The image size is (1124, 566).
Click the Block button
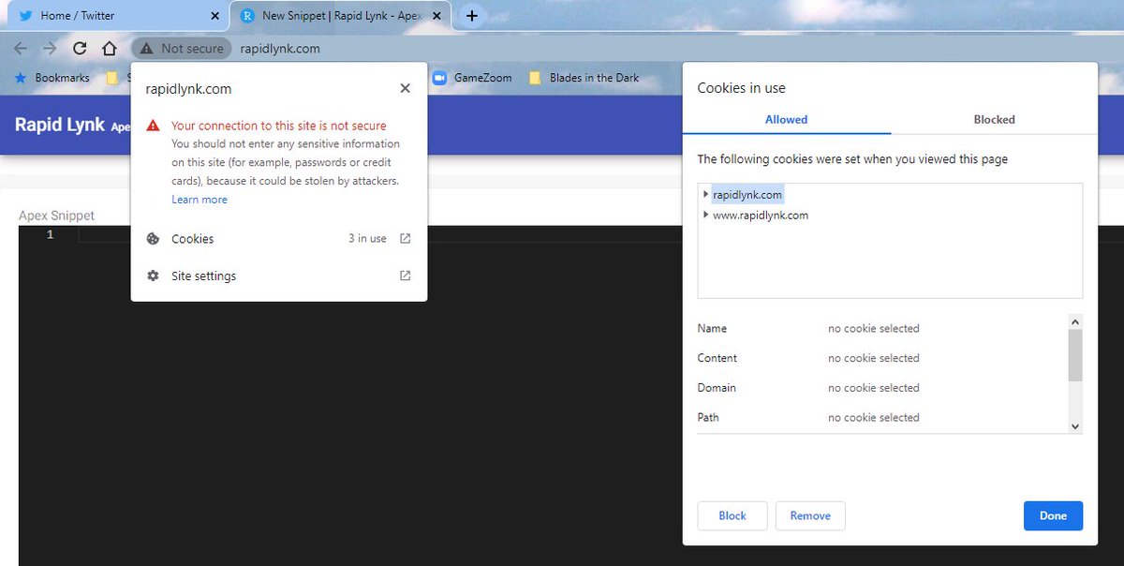point(732,516)
